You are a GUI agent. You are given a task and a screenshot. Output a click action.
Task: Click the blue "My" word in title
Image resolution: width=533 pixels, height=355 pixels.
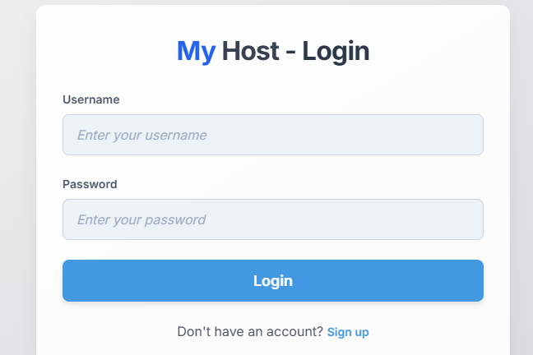(x=196, y=52)
